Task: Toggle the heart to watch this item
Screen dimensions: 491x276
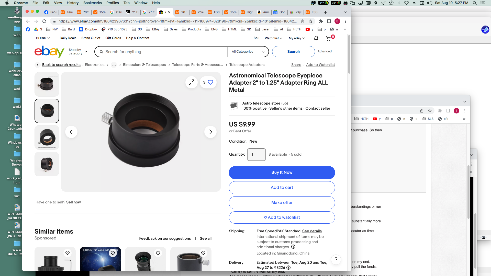Action: pos(210,82)
